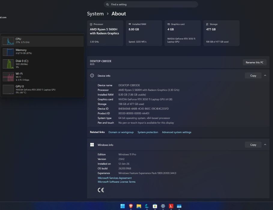Viewport: 273px width, 210px height.
Task: Go back to System breadcrumb
Action: click(95, 14)
